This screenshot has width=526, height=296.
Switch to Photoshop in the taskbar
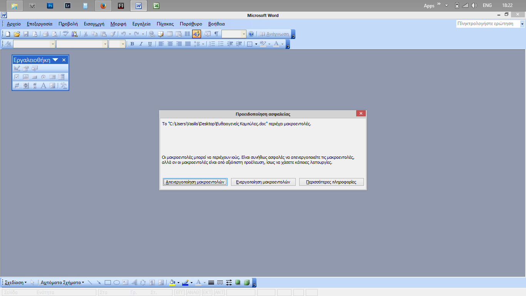[50, 6]
